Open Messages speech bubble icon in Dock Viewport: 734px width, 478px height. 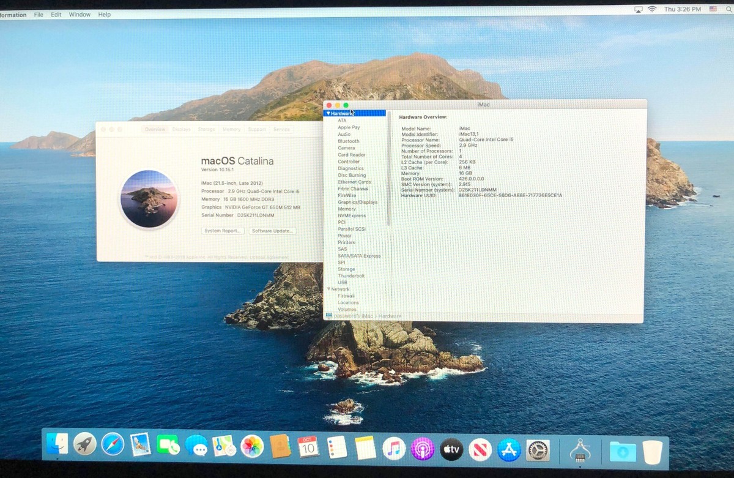196,446
